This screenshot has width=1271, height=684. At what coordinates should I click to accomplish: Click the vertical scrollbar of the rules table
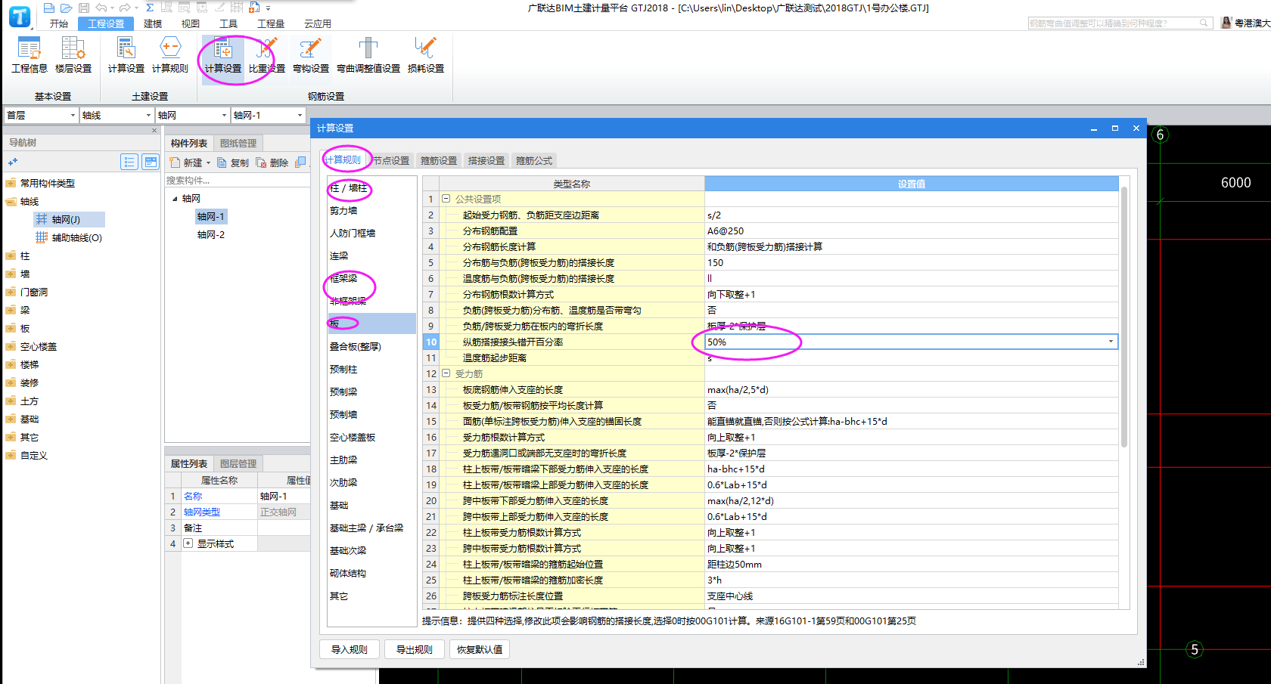1124,317
